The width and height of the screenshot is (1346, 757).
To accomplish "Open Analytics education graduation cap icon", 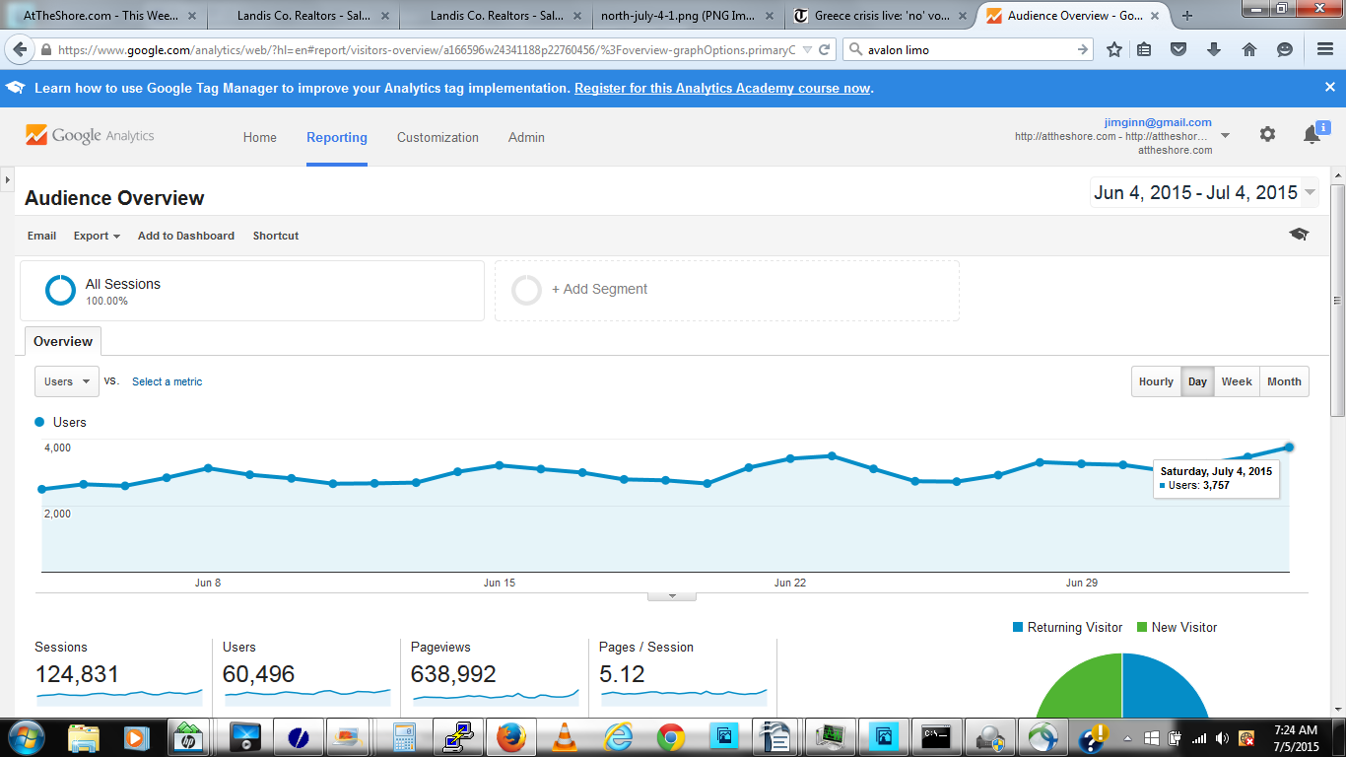I will (x=1299, y=235).
